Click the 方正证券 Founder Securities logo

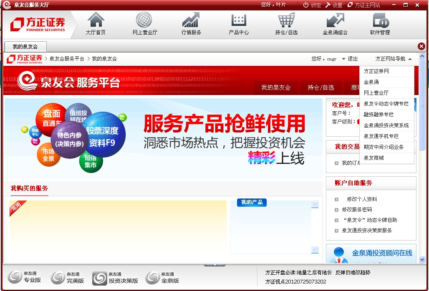click(38, 24)
